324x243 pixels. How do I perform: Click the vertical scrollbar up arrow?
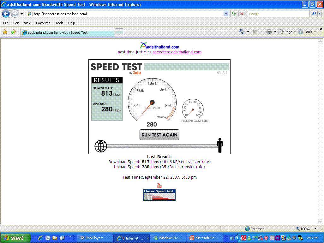[x=320, y=41]
